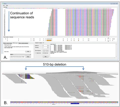Click the wide white exon box above the orange one
The image size is (120, 107).
[x=49, y=39]
